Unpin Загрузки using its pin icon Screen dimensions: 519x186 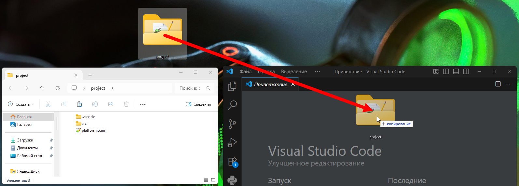51,140
